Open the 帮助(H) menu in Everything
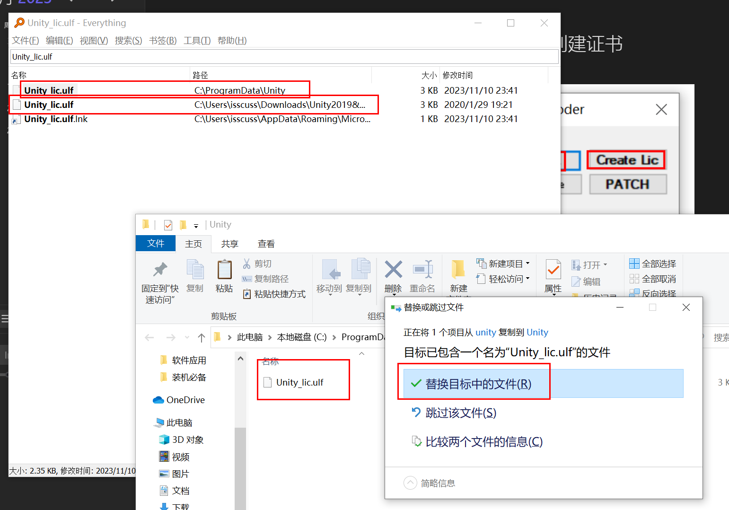This screenshot has width=729, height=510. point(232,40)
